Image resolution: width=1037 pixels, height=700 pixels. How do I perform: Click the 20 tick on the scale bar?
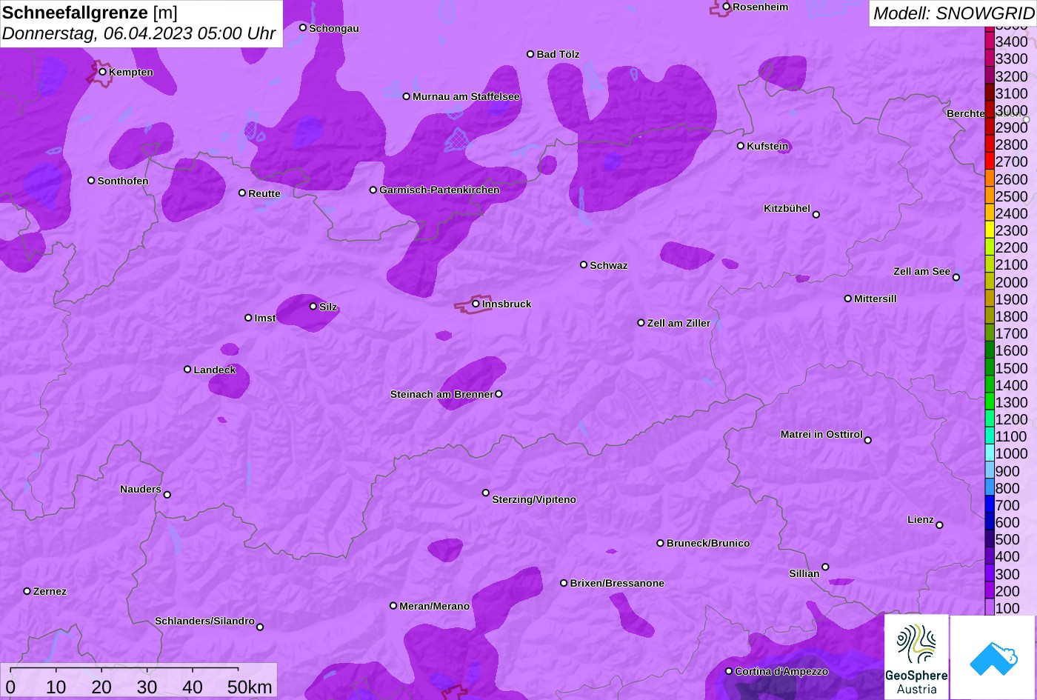click(101, 687)
